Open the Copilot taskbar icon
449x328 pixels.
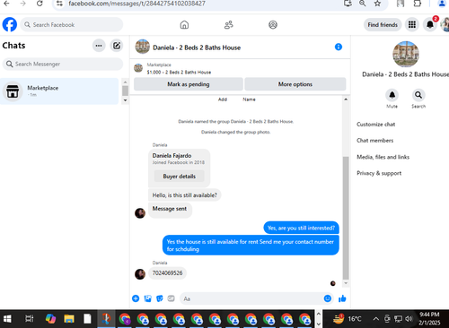pos(50,319)
